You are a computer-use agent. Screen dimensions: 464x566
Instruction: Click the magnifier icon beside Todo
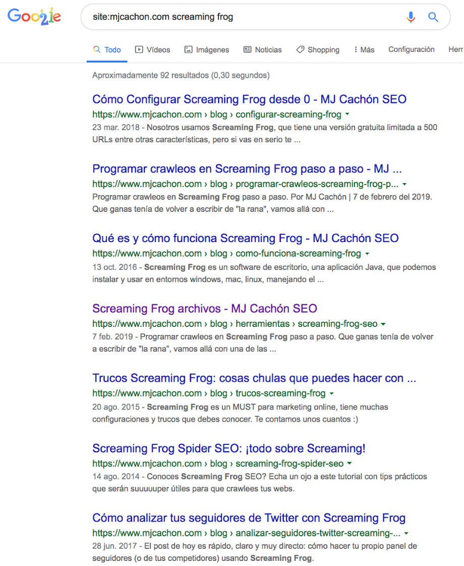click(97, 49)
